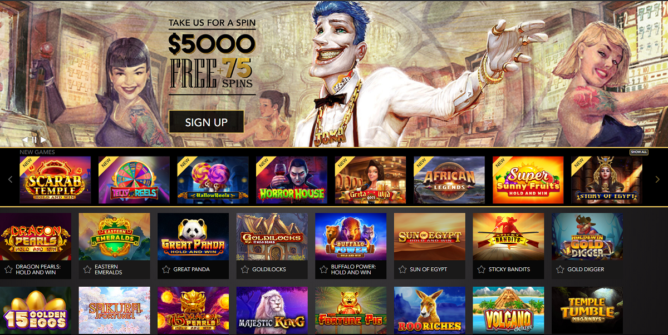The width and height of the screenshot is (668, 335).
Task: Favorite Dragon Pearls with its star icon
Action: pyautogui.click(x=8, y=269)
